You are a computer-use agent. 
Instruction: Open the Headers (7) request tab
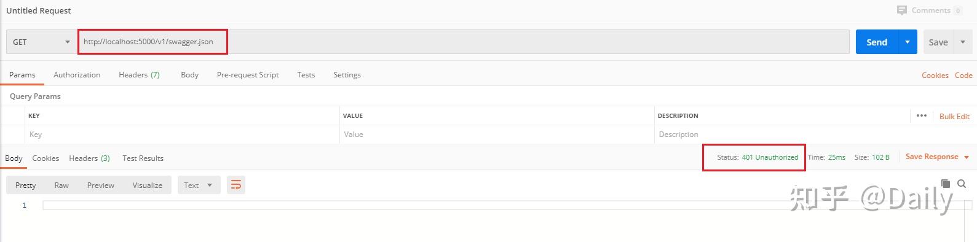coord(139,74)
